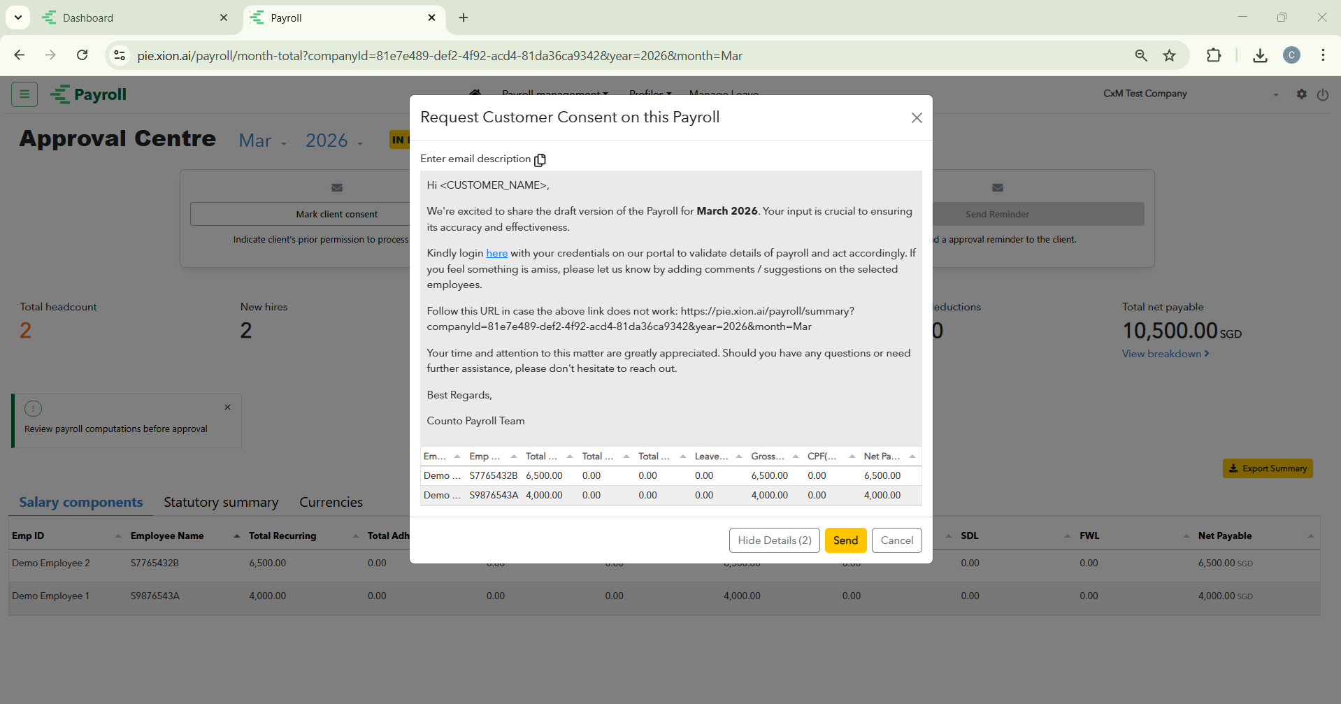Click the Hide Details (2) button
This screenshot has width=1341, height=704.
[774, 540]
